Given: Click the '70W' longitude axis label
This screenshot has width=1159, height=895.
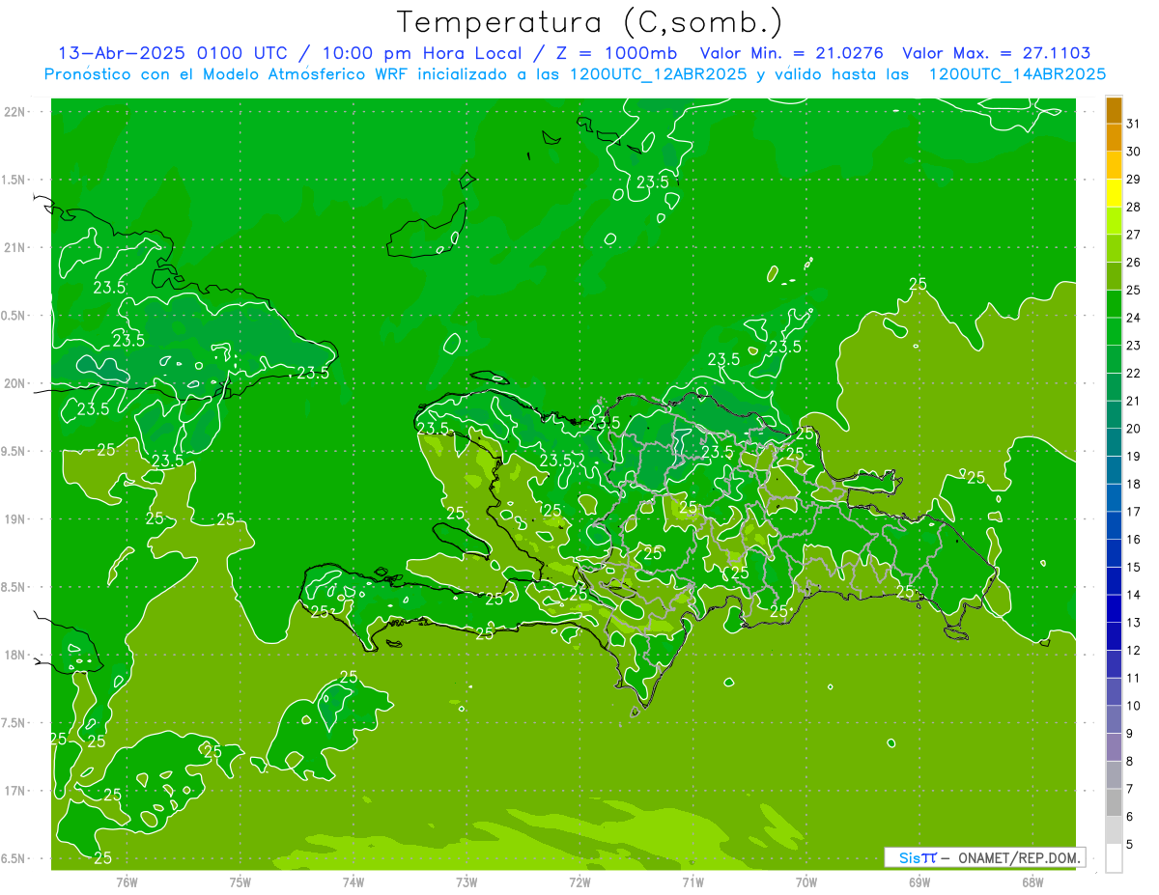Looking at the screenshot, I should coord(806,881).
